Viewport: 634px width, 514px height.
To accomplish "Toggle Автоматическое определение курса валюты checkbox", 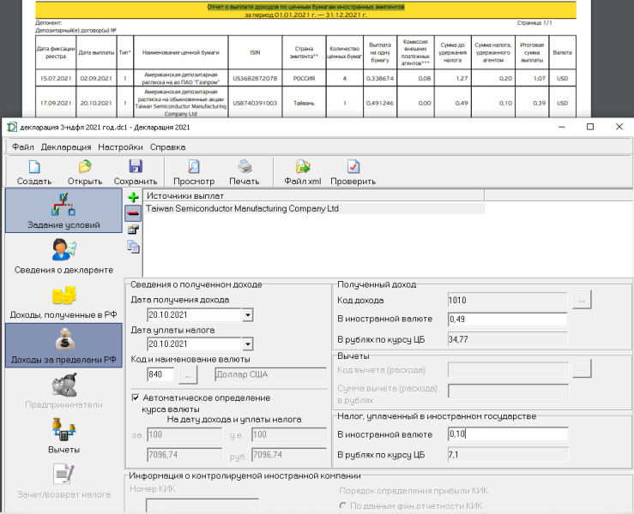I will click(x=136, y=397).
